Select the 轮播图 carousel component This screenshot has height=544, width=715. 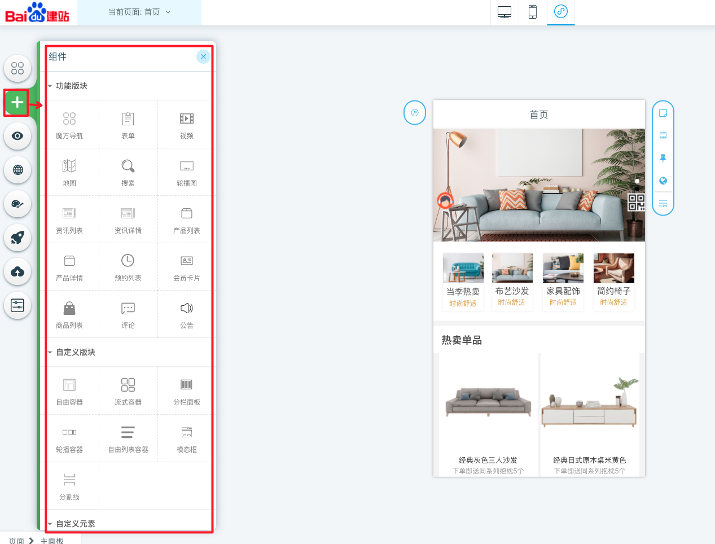pyautogui.click(x=187, y=172)
